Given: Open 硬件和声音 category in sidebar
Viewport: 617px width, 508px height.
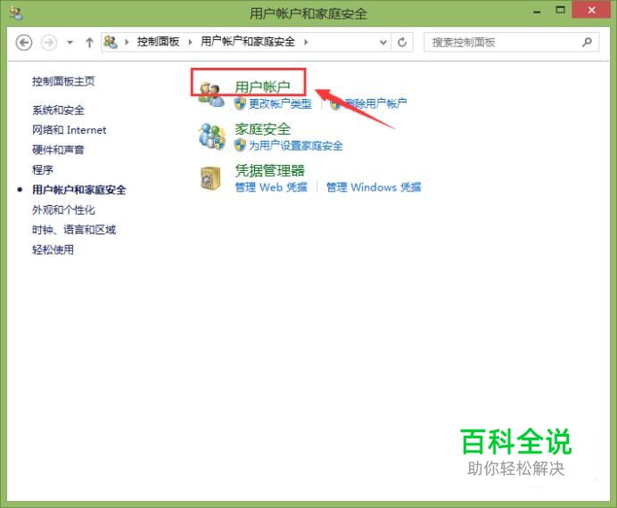Looking at the screenshot, I should tap(58, 150).
